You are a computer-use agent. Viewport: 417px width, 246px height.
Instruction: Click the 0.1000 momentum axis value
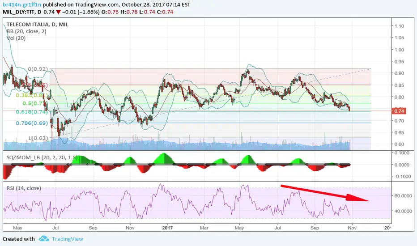tap(402, 153)
